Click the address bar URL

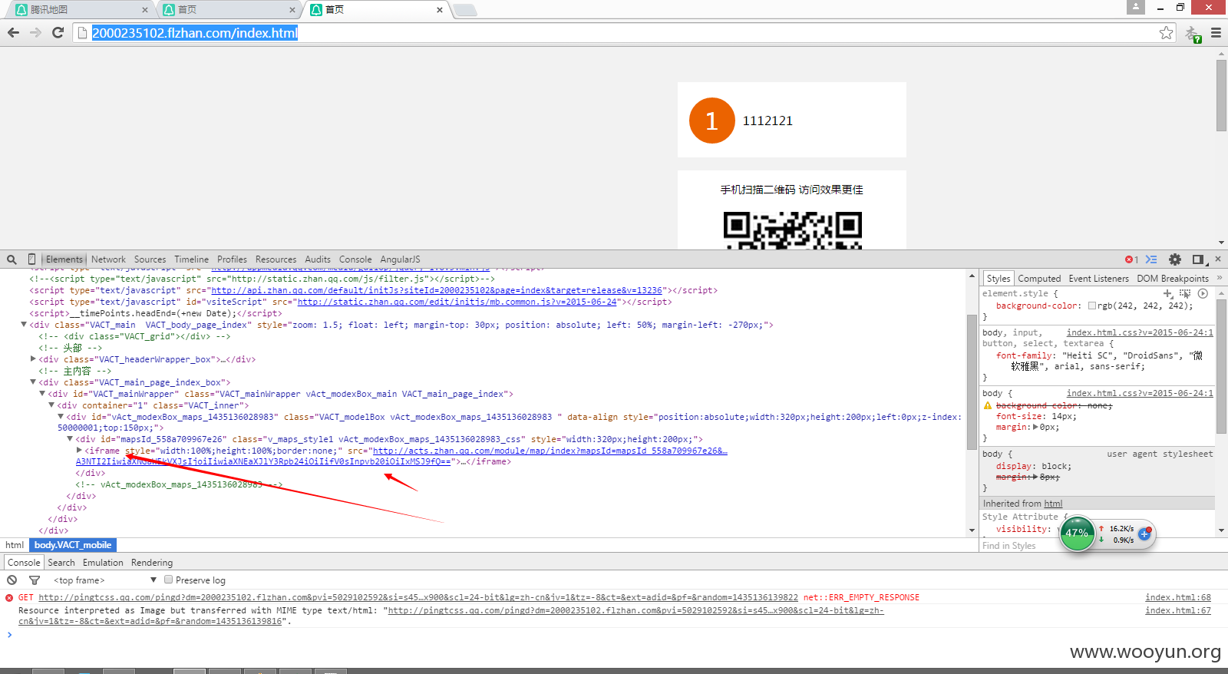[195, 33]
